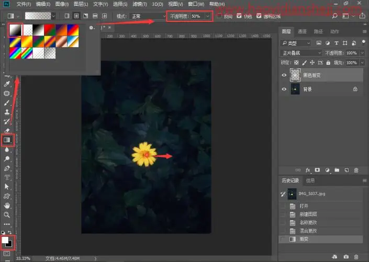Open layer 不透明度 100% dropdown arrow
This screenshot has width=369, height=262.
[362, 53]
